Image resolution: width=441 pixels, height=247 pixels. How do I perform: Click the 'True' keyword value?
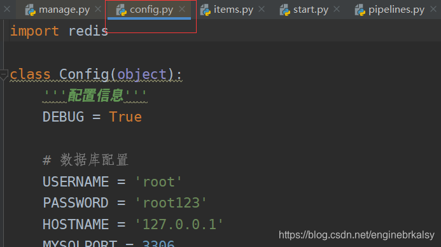[125, 116]
